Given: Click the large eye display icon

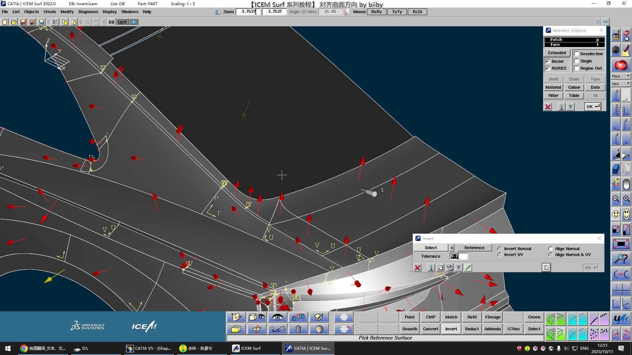Looking at the screenshot, I should [x=277, y=317].
